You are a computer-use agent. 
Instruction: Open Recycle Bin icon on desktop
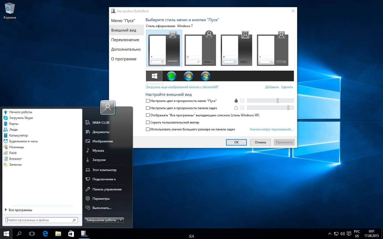coord(10,11)
